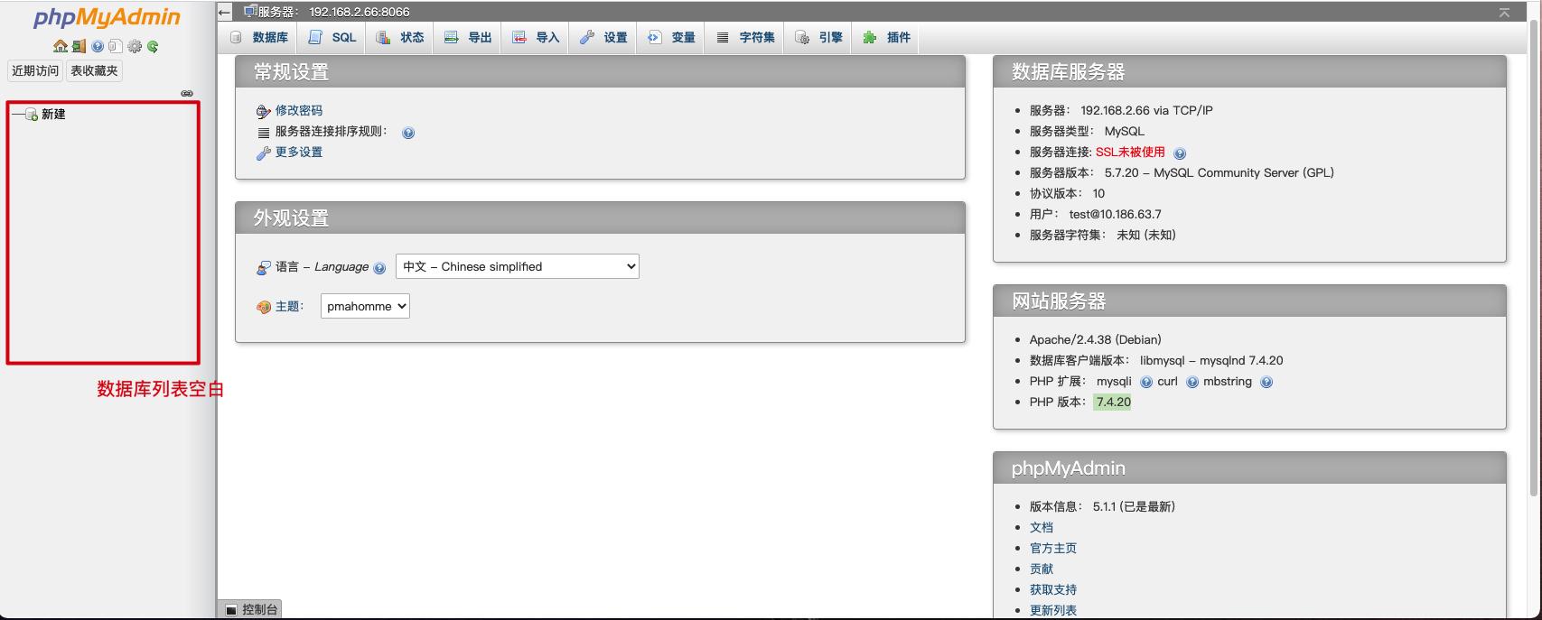1542x620 pixels.
Task: Click the collapse icon at the top right
Action: pyautogui.click(x=1504, y=12)
